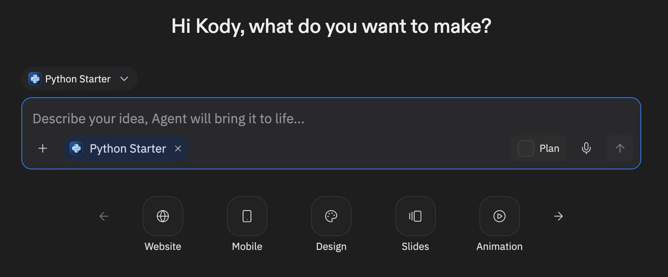Image resolution: width=668 pixels, height=277 pixels.
Task: Pick the Slides category icon
Action: pyautogui.click(x=415, y=216)
